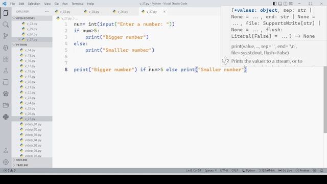Open the Run menu
The width and height of the screenshot is (327, 184).
tap(65, 4)
